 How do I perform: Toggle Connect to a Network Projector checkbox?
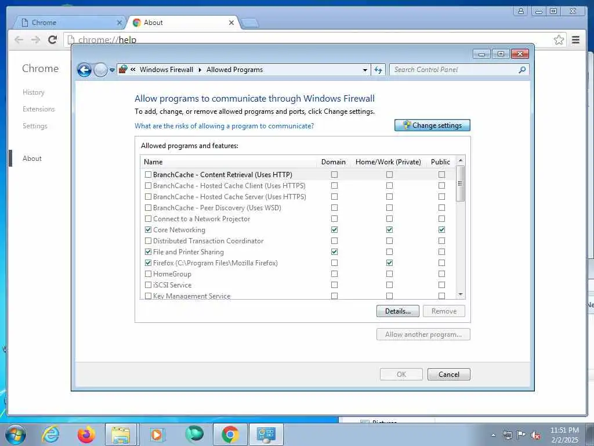click(x=148, y=219)
